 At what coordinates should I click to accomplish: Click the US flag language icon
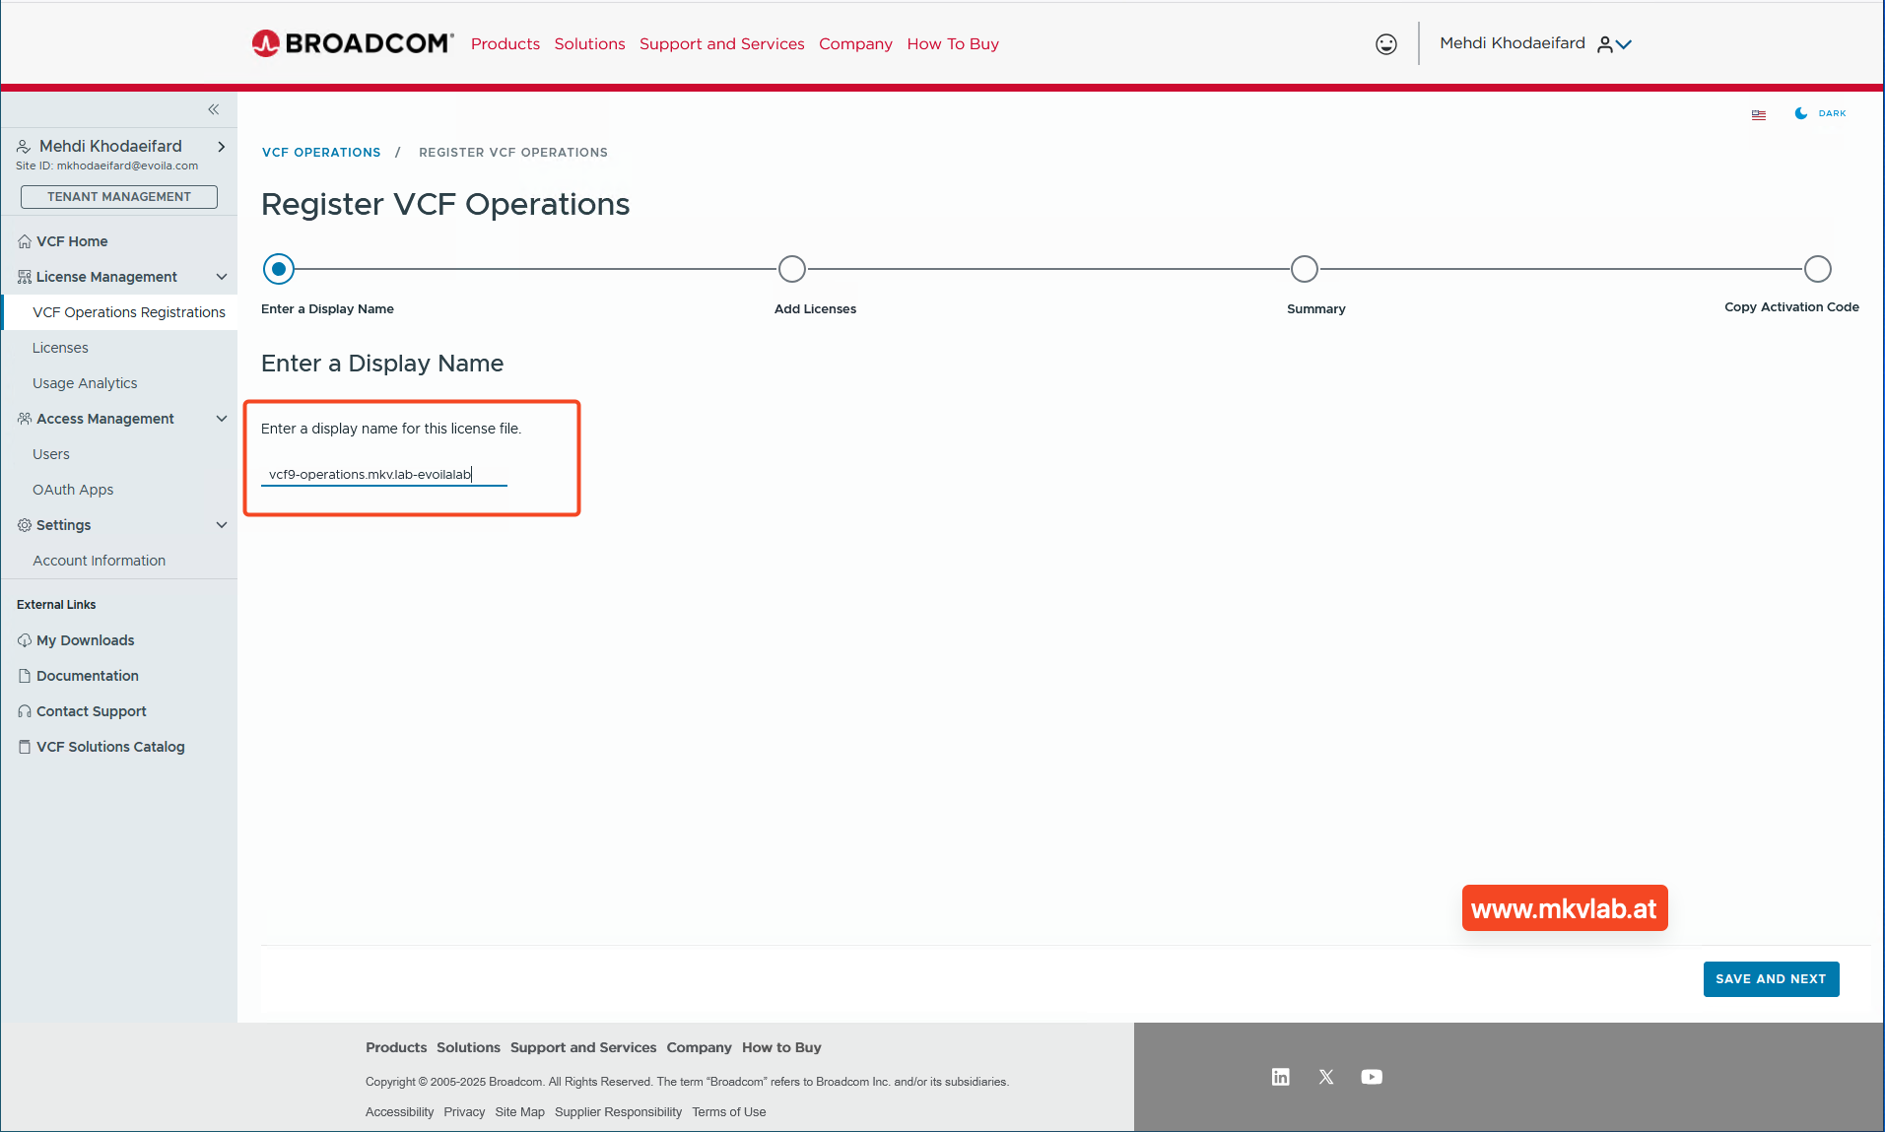[x=1759, y=114]
